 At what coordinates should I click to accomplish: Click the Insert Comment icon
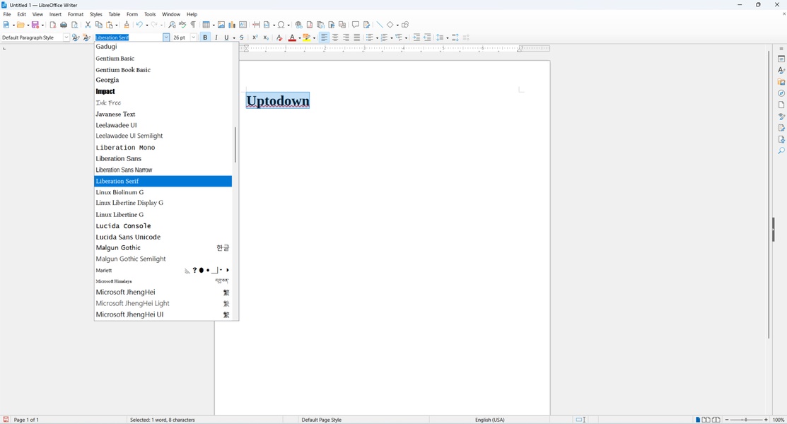356,25
